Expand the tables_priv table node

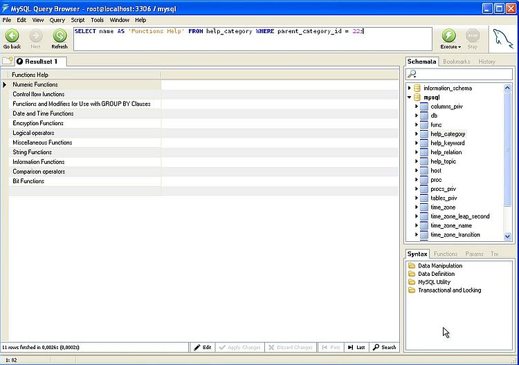point(417,198)
